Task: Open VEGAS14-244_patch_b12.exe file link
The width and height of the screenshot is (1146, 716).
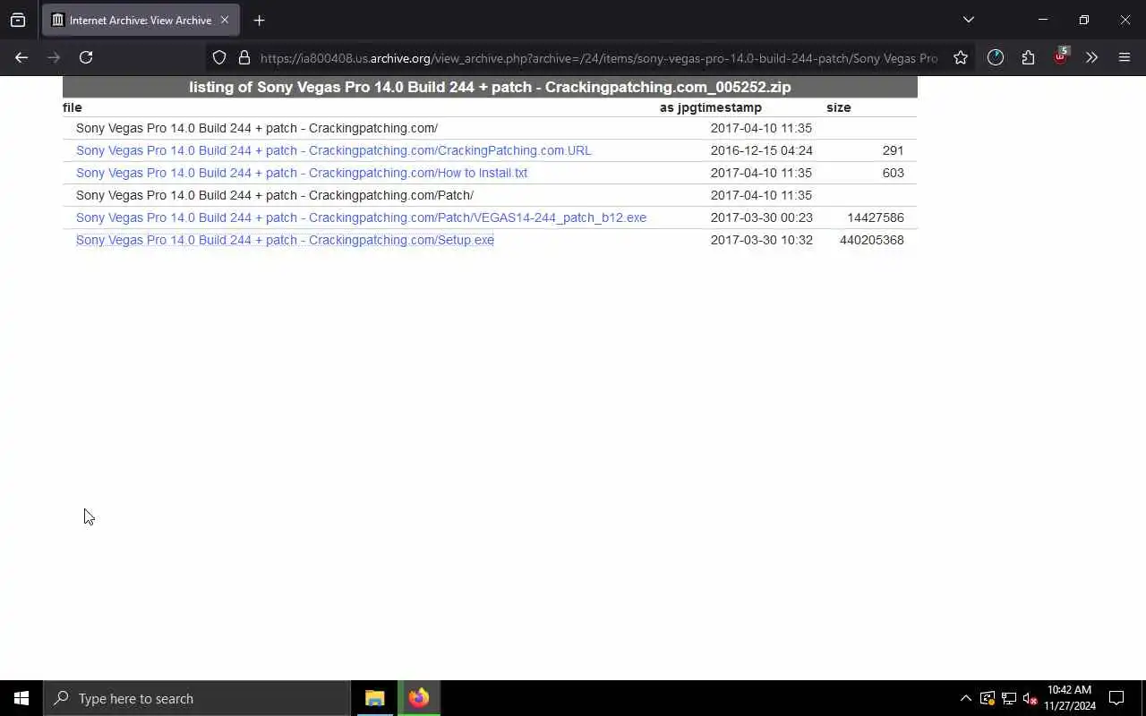Action: point(361,217)
